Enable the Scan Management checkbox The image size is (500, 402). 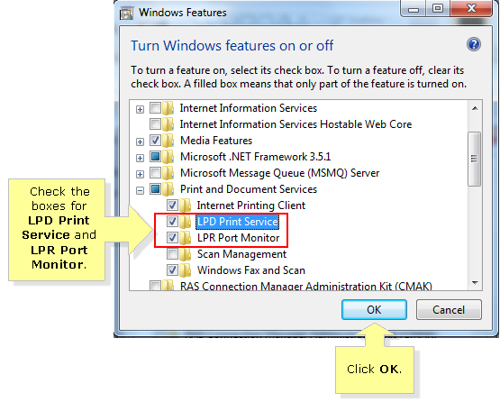[172, 253]
